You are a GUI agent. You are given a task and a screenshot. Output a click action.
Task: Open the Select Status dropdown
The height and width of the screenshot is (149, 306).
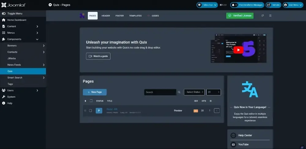pos(194,92)
